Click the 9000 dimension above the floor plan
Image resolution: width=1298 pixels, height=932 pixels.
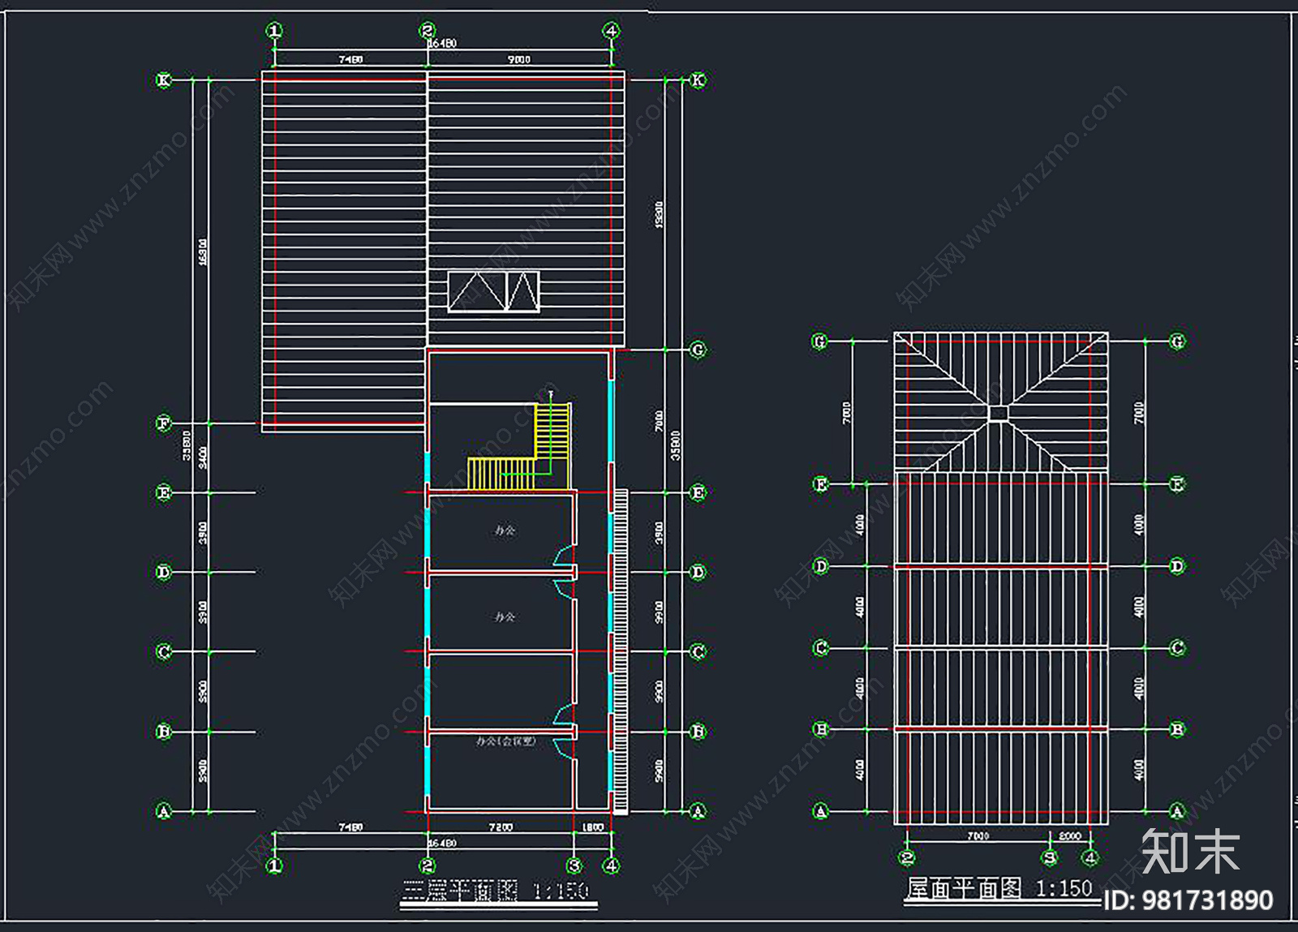click(519, 59)
